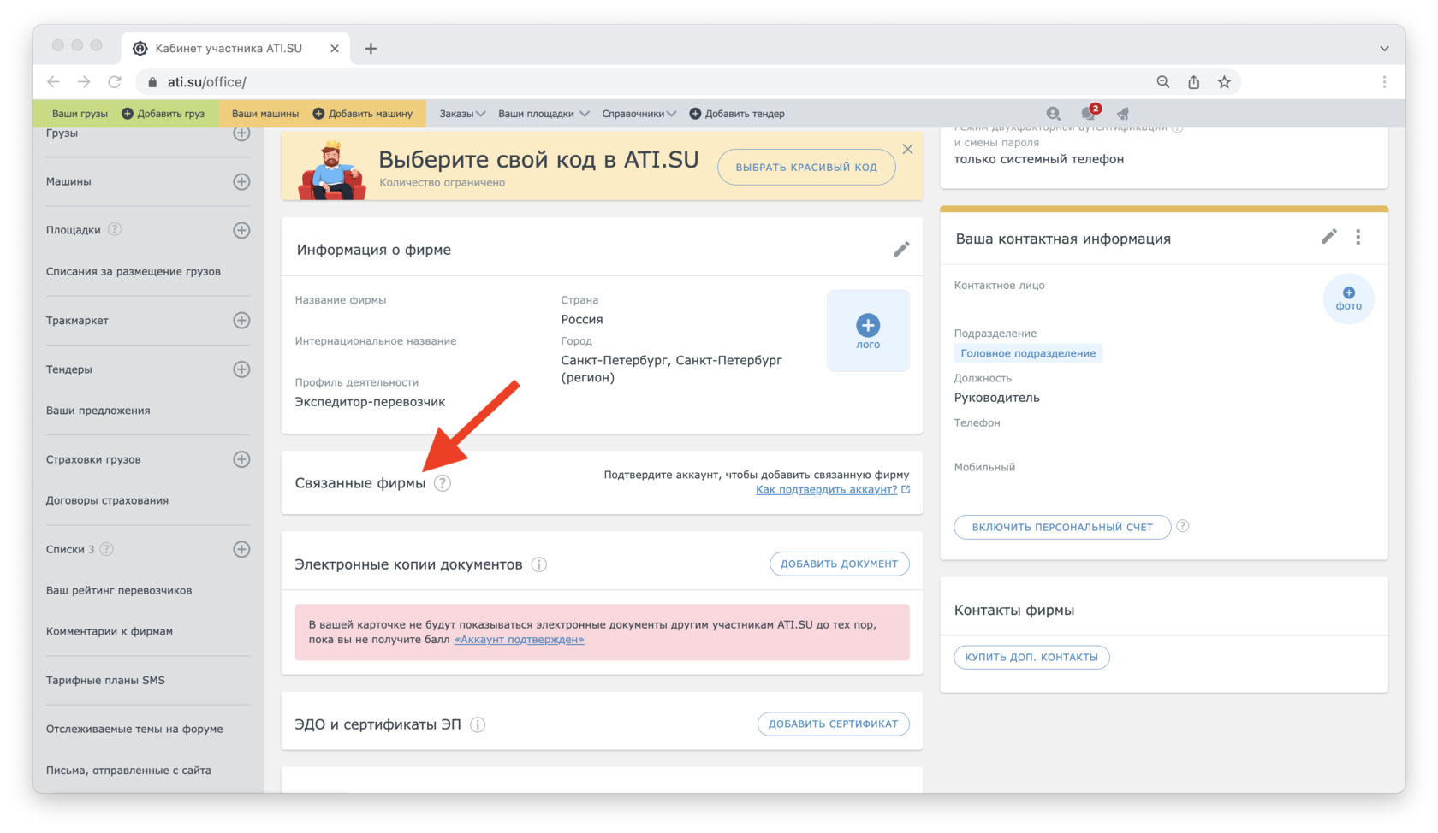Select Добавить груз in top bar
This screenshot has width=1438, height=833.
(x=163, y=114)
